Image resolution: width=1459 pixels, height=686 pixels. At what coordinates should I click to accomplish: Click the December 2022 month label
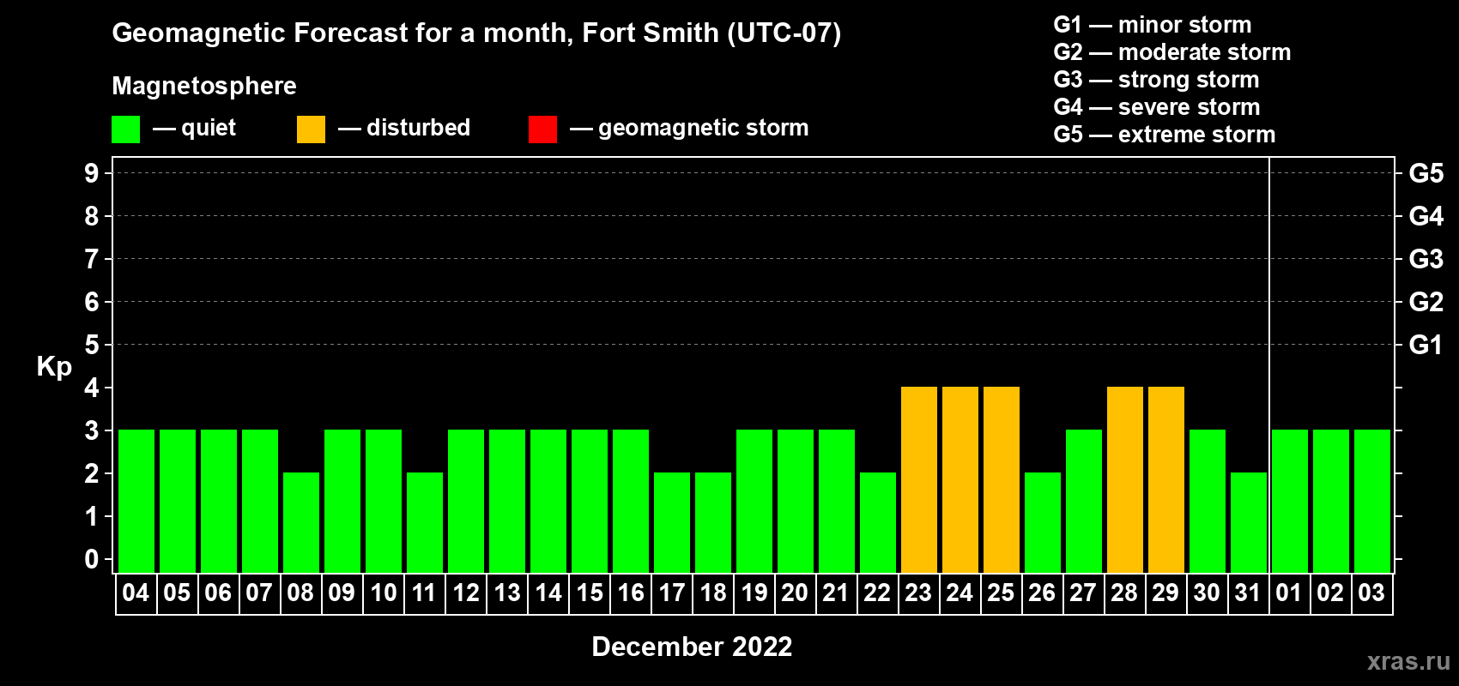(692, 647)
